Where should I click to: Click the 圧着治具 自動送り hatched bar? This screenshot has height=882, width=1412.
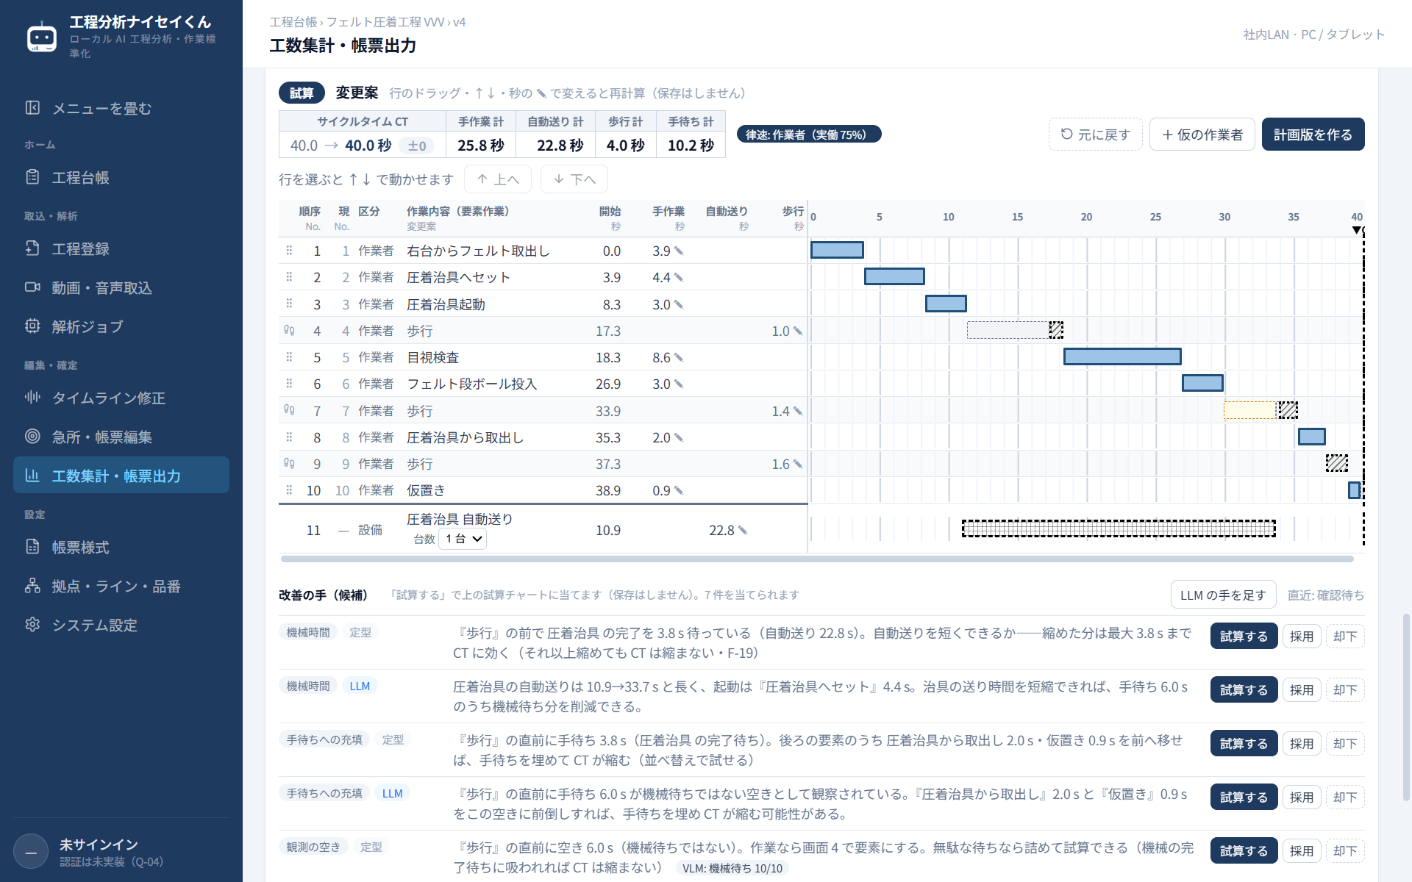point(1119,528)
